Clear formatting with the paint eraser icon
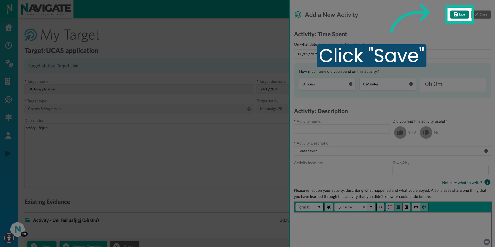This screenshot has height=247, width=495. [x=329, y=207]
